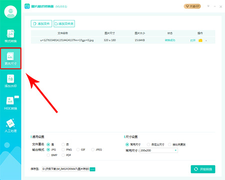Click the 文件名称 column header
The width and height of the screenshot is (225, 180).
click(63, 33)
